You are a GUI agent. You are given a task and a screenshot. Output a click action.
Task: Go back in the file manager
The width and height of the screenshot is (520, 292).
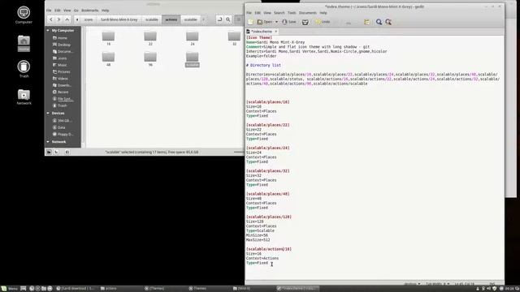point(50,19)
